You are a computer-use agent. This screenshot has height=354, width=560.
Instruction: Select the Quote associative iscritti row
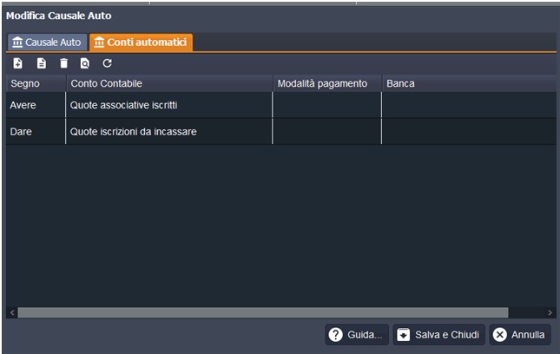[x=168, y=105]
